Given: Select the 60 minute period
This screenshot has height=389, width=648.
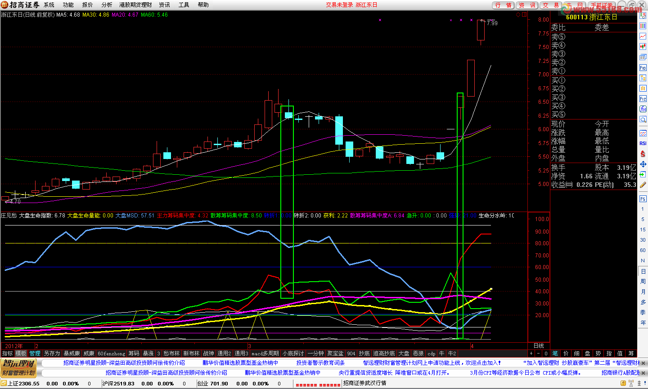Looking at the screenshot, I should coord(643,250).
